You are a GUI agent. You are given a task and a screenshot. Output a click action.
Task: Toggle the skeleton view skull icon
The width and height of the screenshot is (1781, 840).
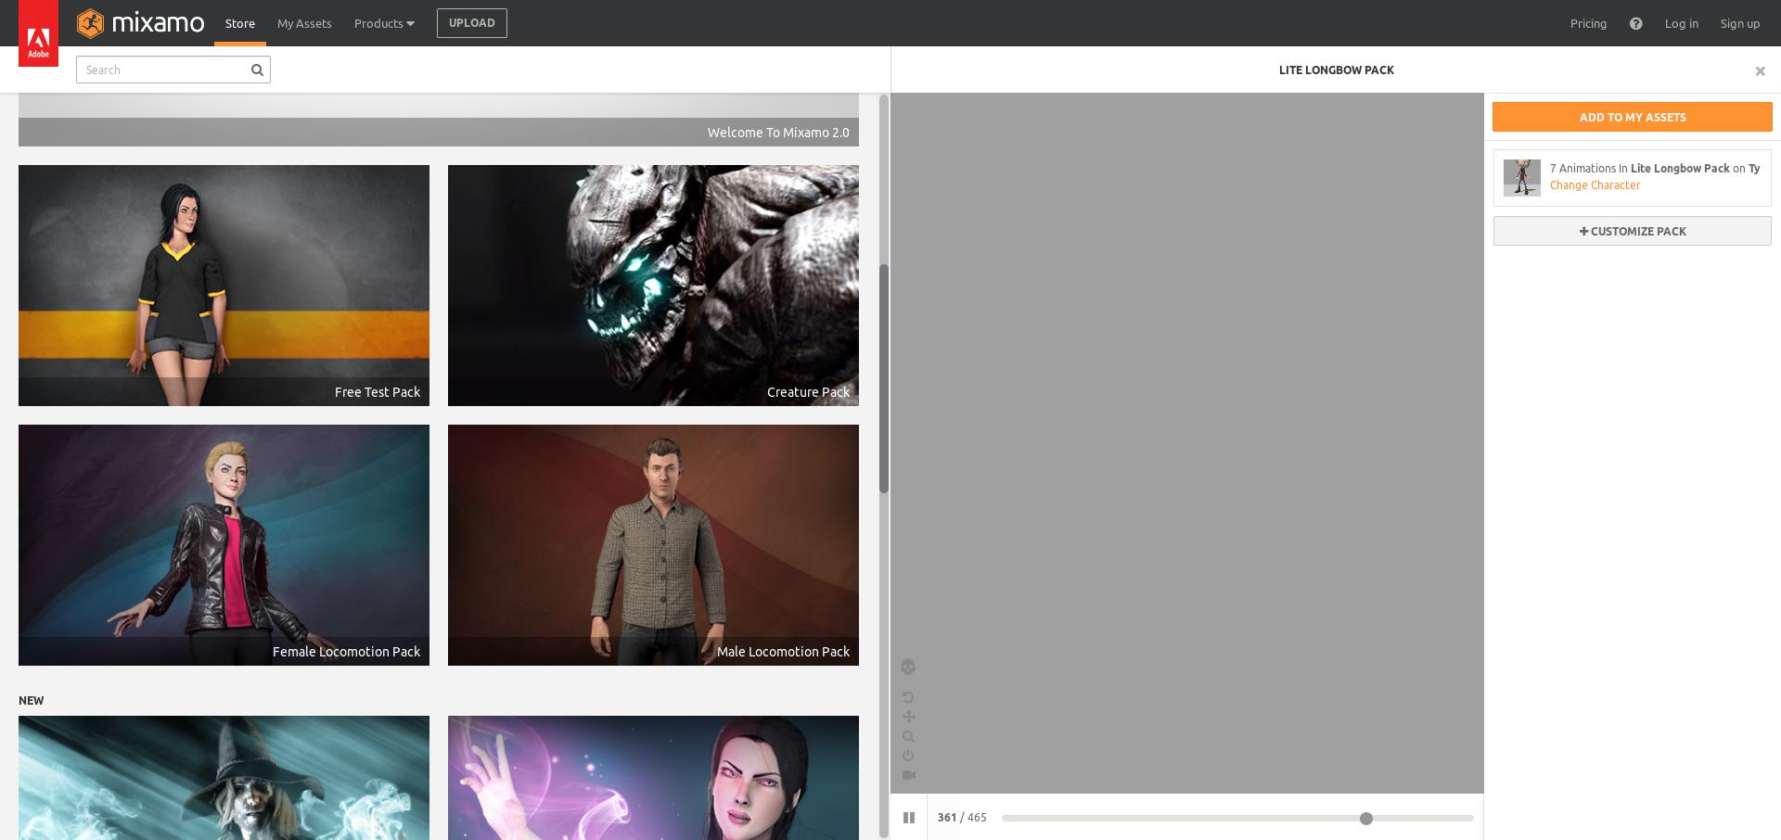pos(908,667)
